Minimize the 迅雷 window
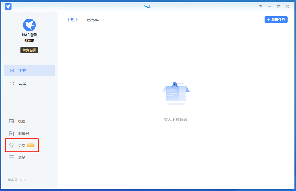Image resolution: width=296 pixels, height=191 pixels. click(x=270, y=7)
